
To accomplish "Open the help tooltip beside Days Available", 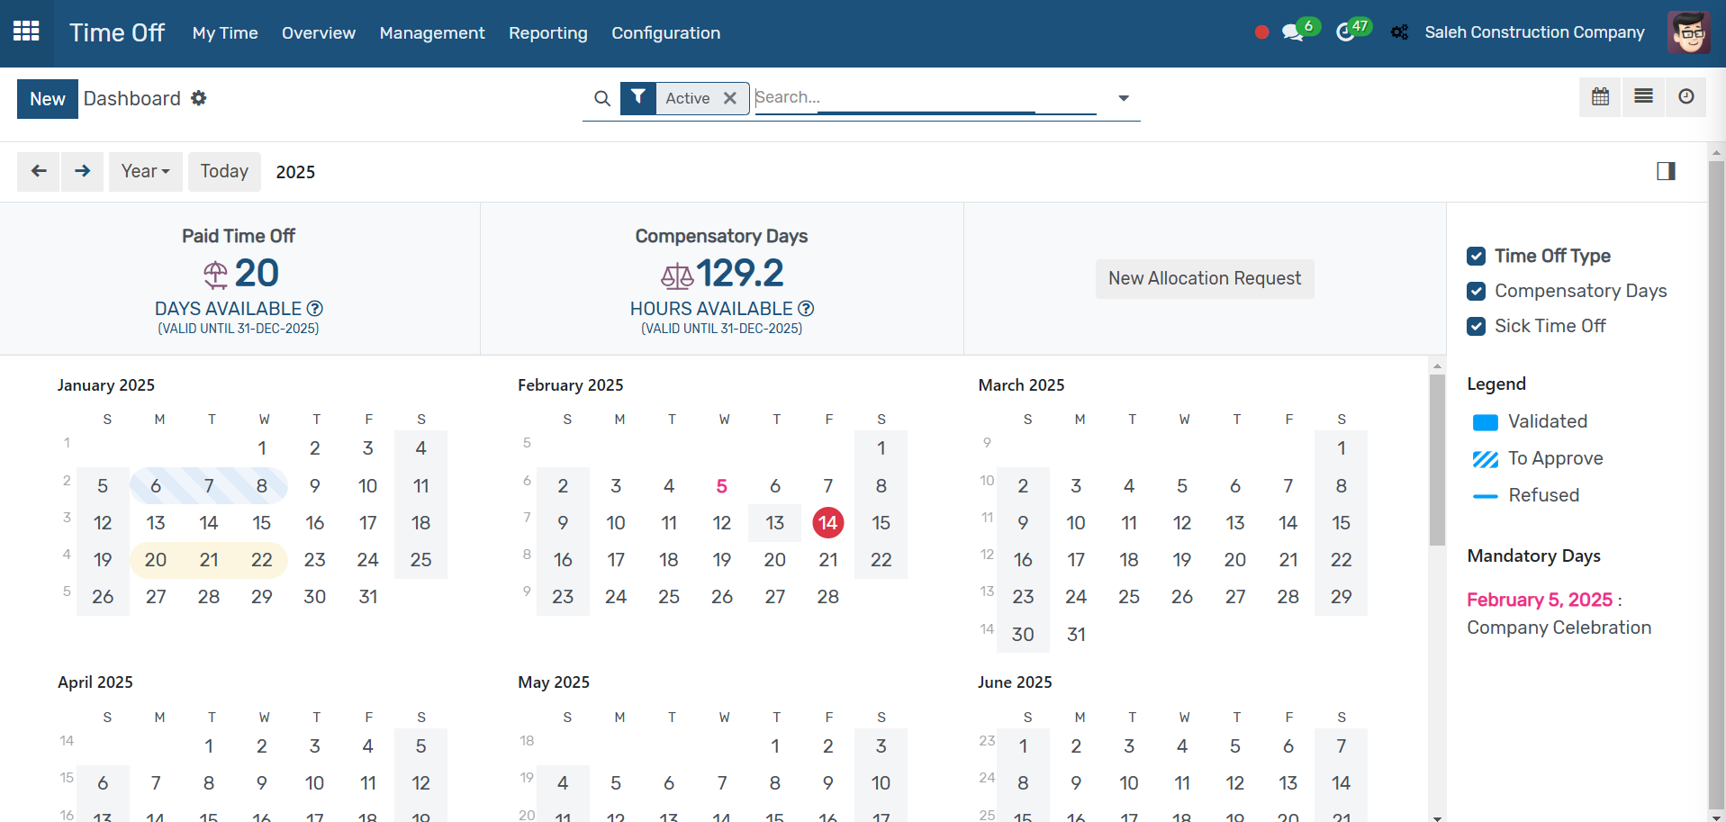I will point(313,308).
